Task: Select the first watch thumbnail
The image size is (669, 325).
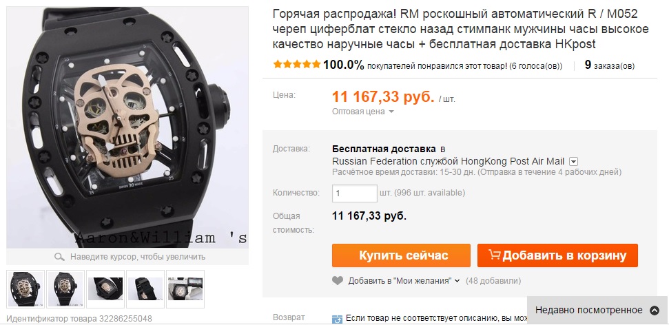Action: 26,289
